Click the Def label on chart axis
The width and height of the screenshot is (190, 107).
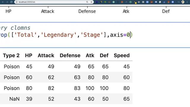click(x=166, y=11)
